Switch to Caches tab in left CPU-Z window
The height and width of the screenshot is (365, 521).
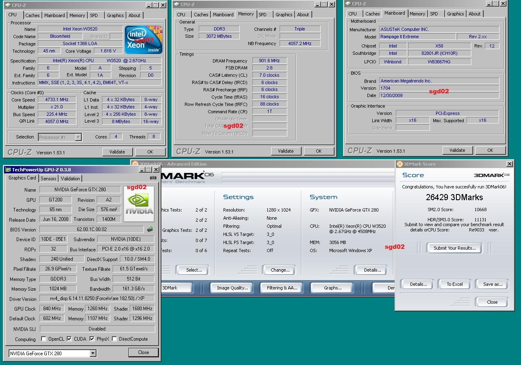point(33,15)
